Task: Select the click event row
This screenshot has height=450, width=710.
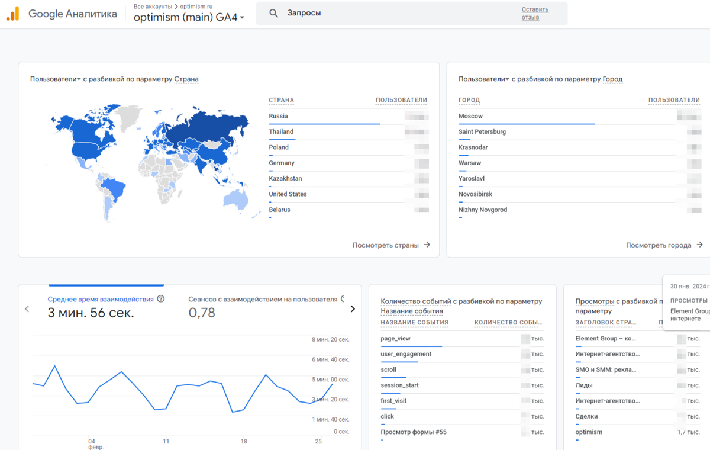Action: pyautogui.click(x=462, y=416)
